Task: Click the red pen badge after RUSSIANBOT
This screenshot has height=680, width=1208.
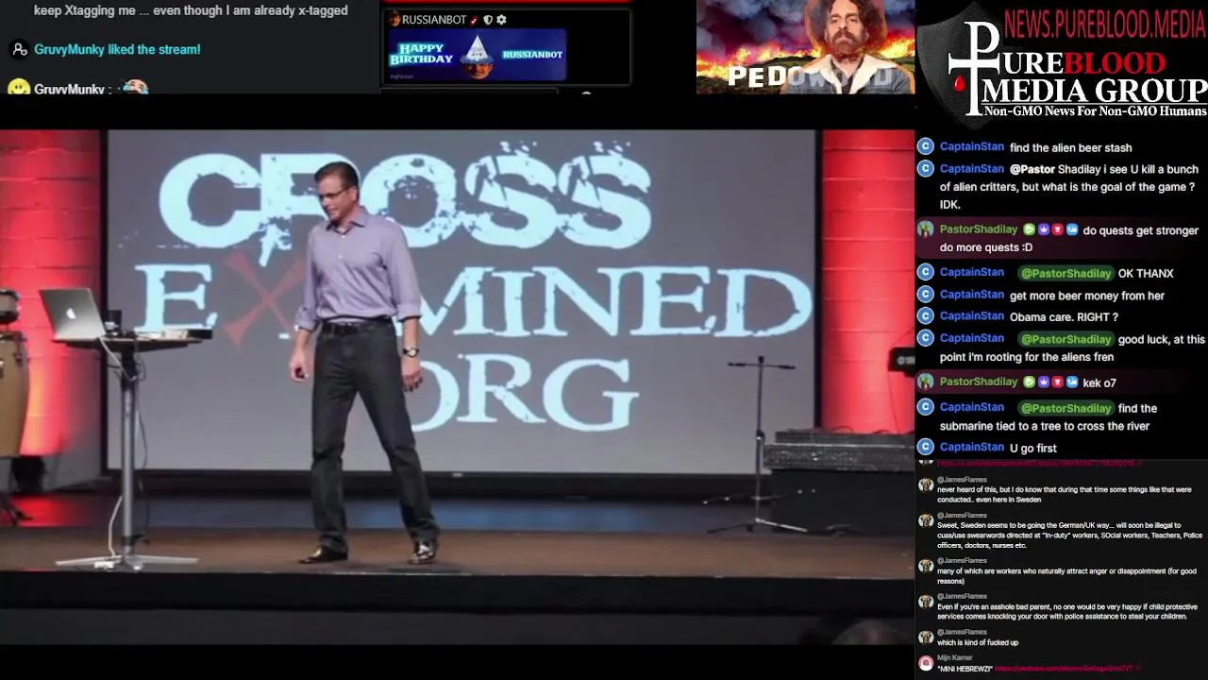Action: (475, 20)
